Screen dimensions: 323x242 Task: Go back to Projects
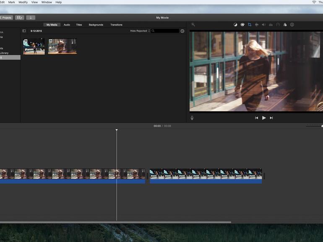click(x=6, y=18)
